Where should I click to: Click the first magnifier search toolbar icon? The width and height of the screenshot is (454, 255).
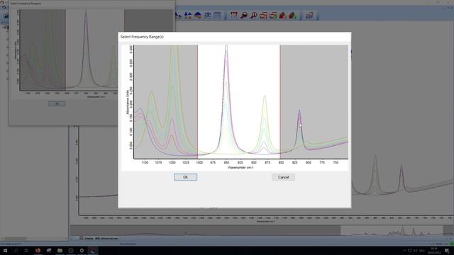pyautogui.click(x=244, y=16)
